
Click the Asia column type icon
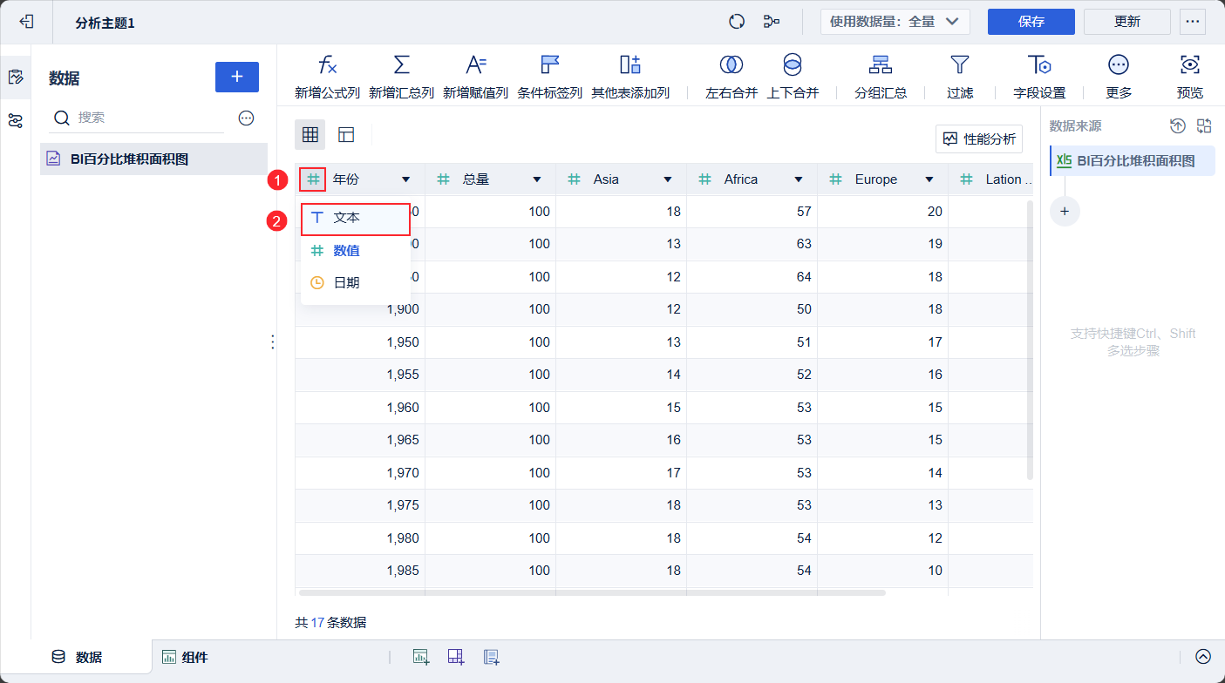pyautogui.click(x=574, y=179)
